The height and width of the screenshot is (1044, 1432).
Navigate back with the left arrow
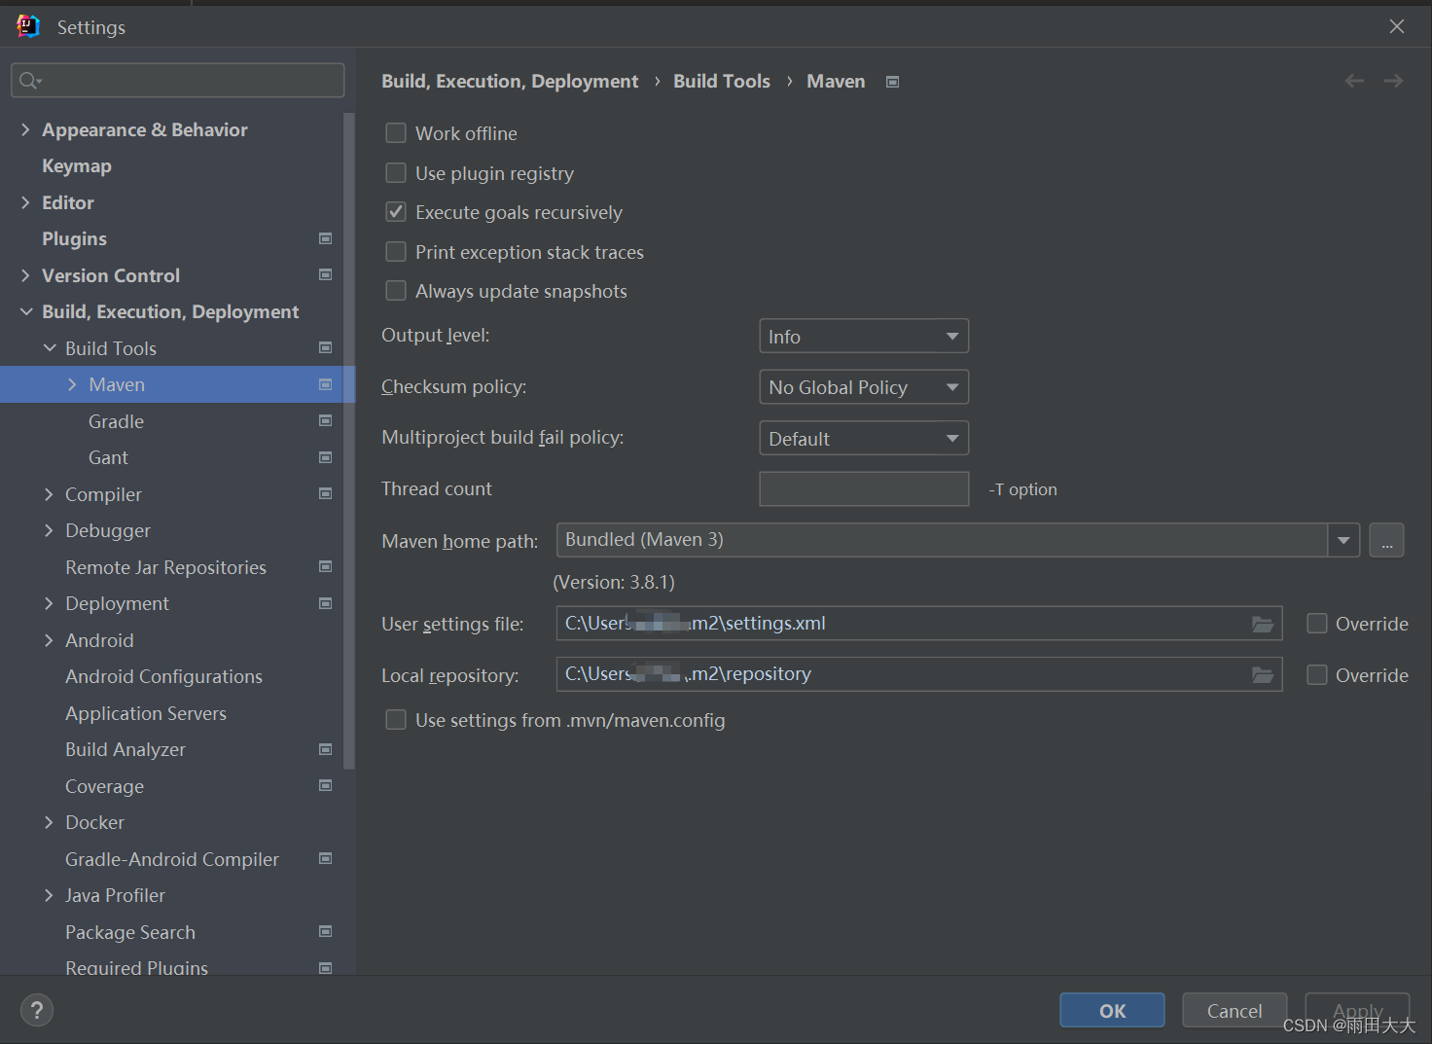(1354, 81)
